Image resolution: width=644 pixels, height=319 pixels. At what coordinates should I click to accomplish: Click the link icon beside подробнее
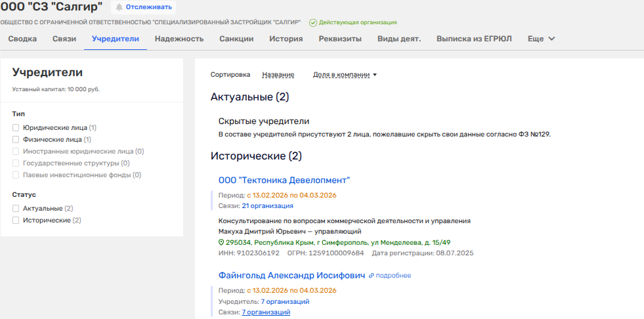(x=372, y=276)
